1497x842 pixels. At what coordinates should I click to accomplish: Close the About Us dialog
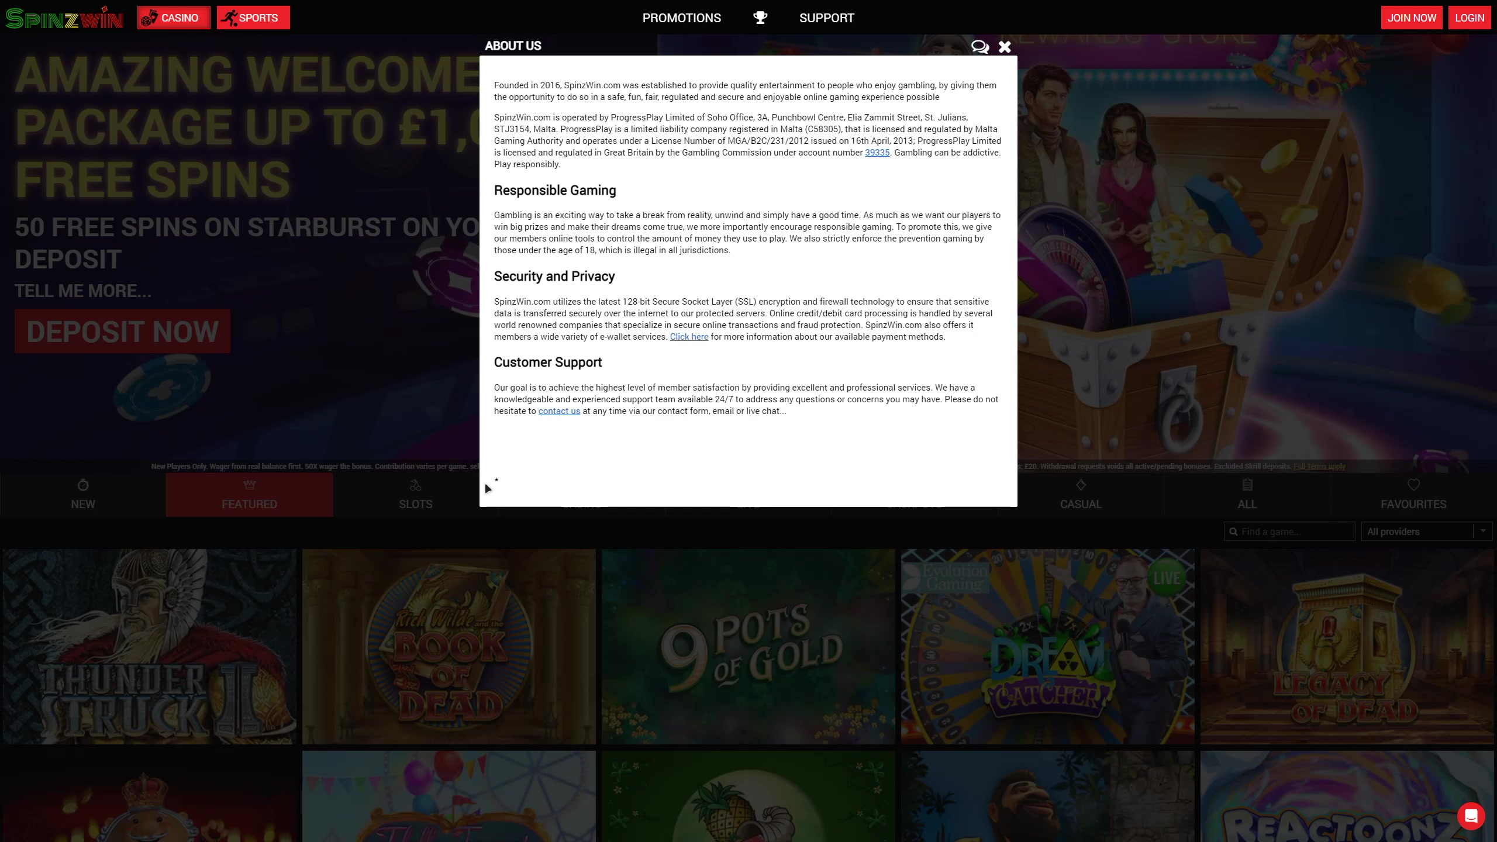(1005, 47)
